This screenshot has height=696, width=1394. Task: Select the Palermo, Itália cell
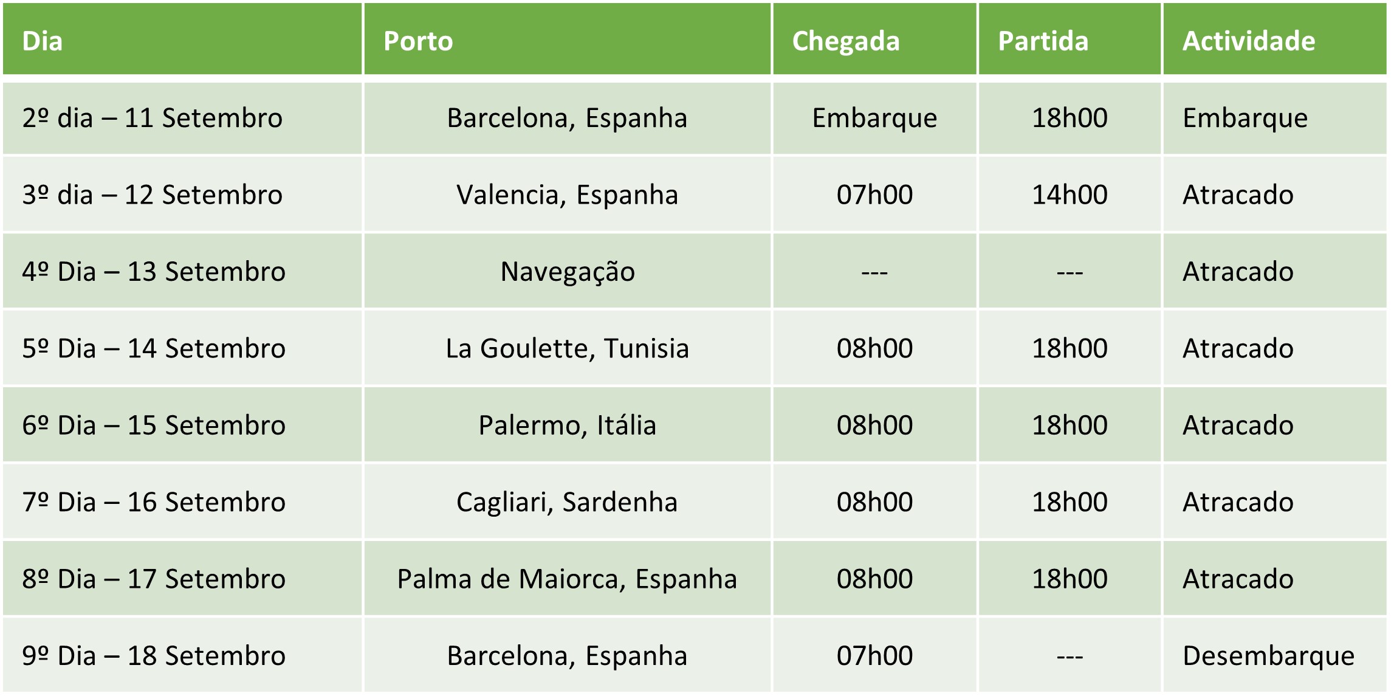567,426
